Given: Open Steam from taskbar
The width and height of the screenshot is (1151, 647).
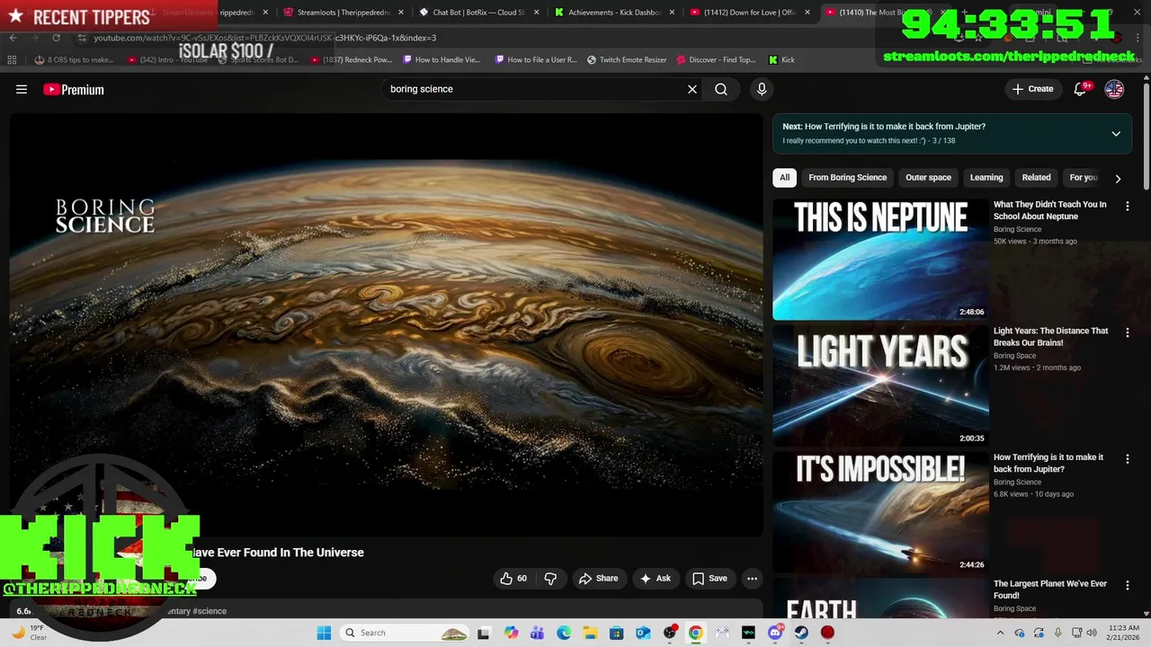Looking at the screenshot, I should click(x=801, y=633).
